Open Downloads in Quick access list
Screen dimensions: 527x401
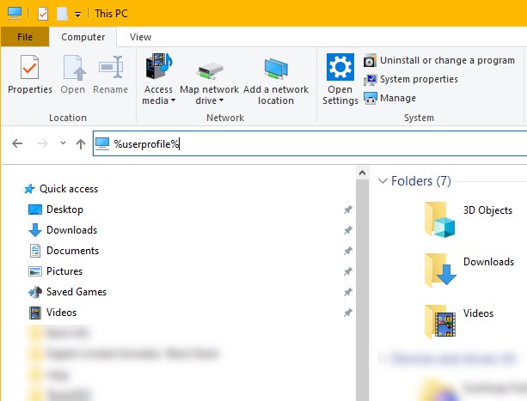click(63, 230)
